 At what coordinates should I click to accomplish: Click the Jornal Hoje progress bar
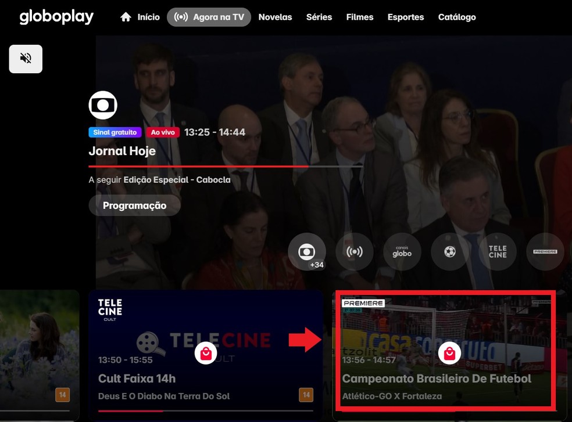[225, 165]
